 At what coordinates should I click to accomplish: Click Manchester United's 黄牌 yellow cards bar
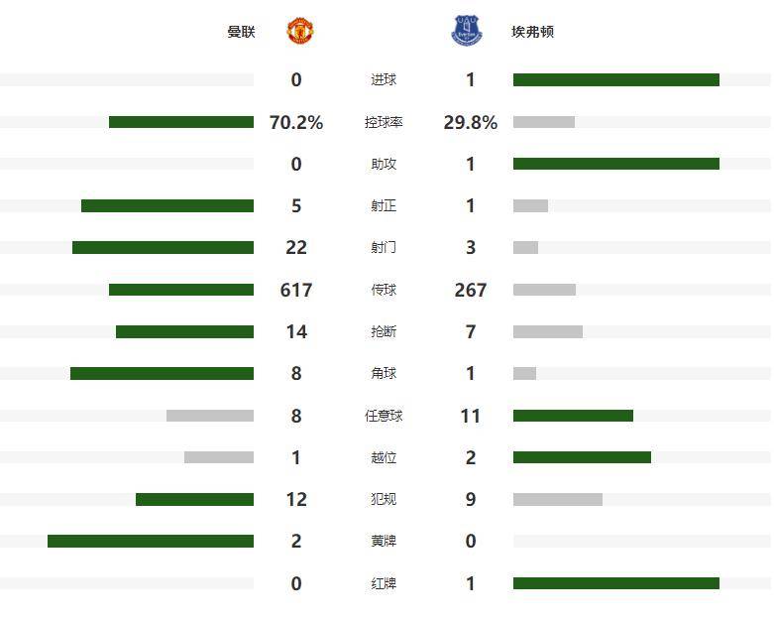pos(151,541)
